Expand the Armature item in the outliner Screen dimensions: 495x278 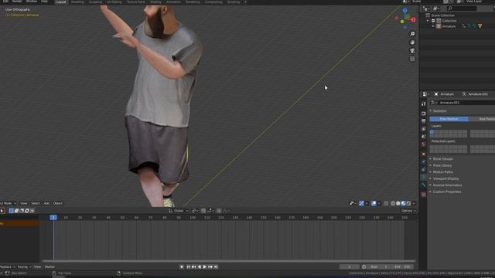(x=433, y=26)
